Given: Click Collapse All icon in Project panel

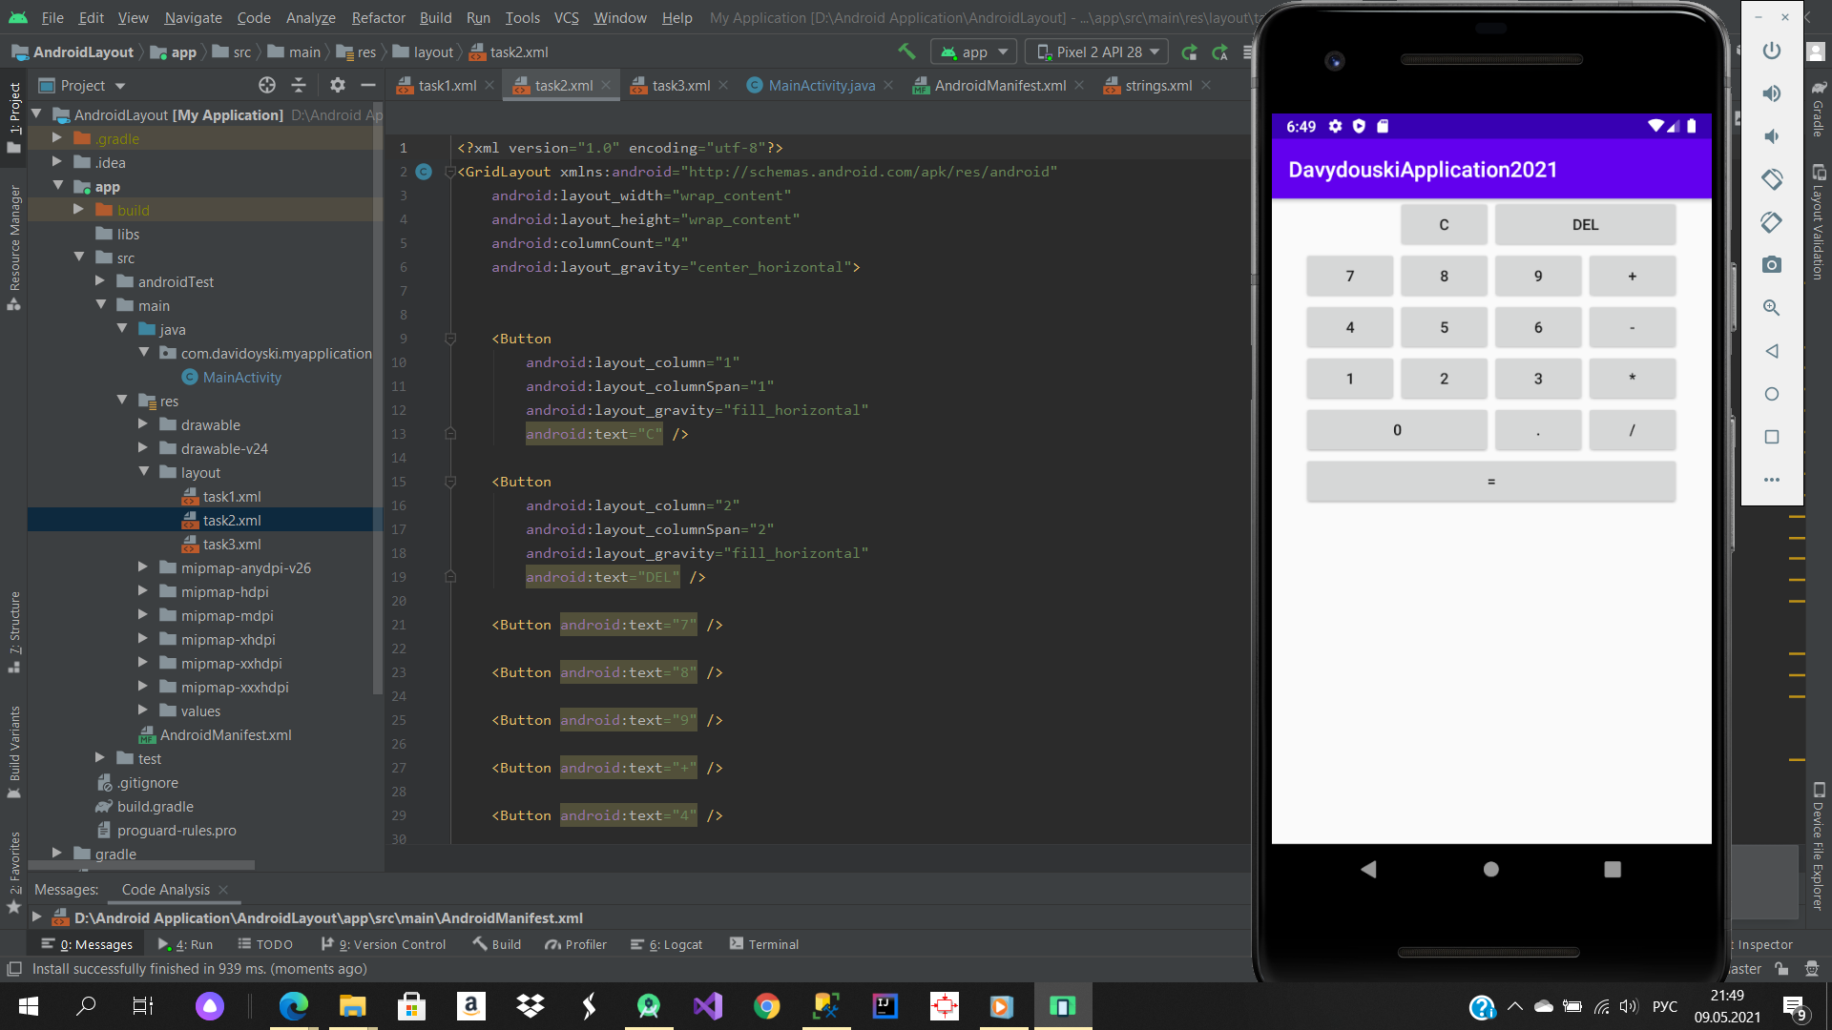Looking at the screenshot, I should point(299,85).
